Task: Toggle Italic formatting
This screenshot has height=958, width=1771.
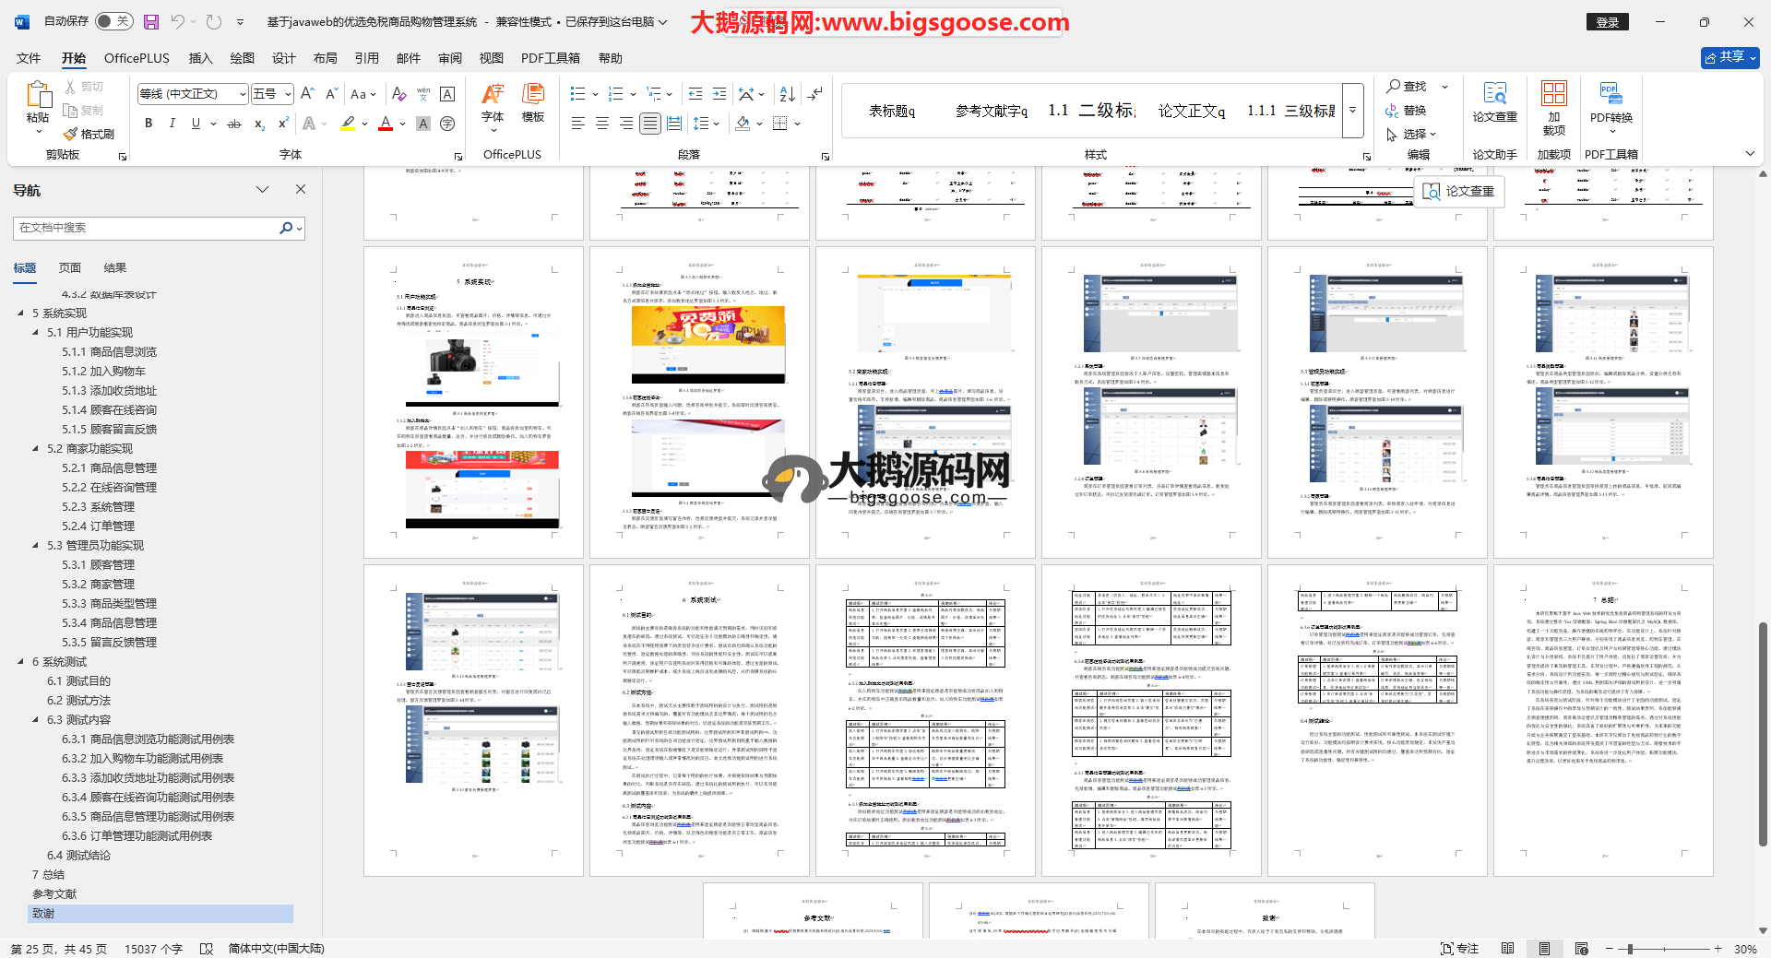Action: tap(172, 124)
